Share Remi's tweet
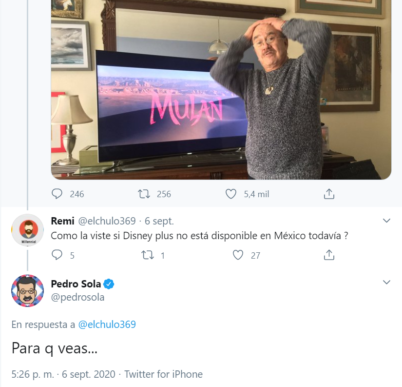 tap(329, 255)
